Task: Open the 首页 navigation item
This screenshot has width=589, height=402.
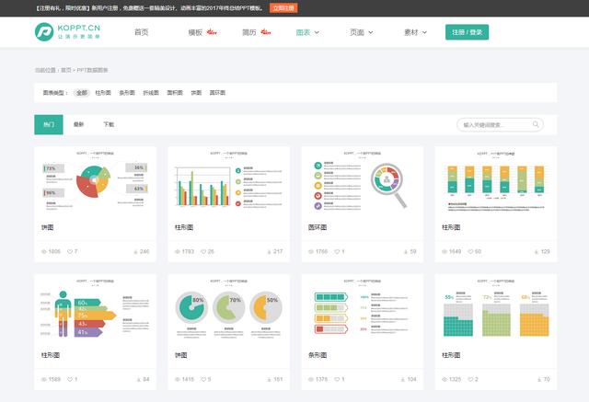Action: coord(141,32)
